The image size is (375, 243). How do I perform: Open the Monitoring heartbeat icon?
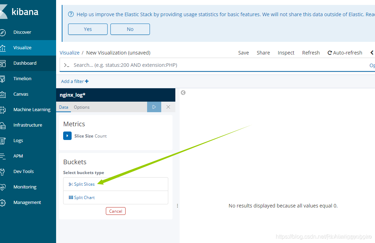click(2, 187)
